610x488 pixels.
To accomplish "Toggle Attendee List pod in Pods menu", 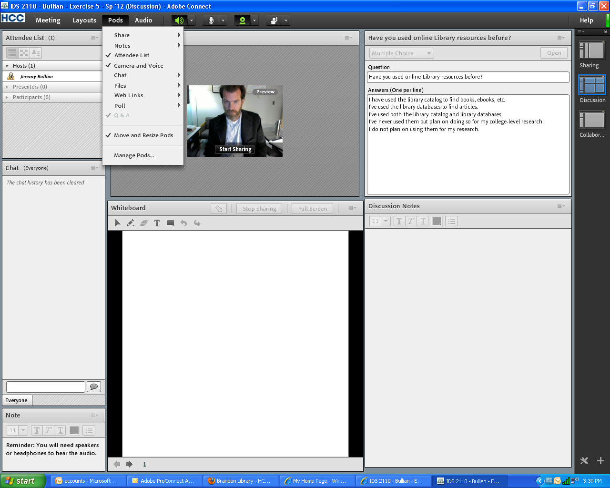I will point(132,55).
